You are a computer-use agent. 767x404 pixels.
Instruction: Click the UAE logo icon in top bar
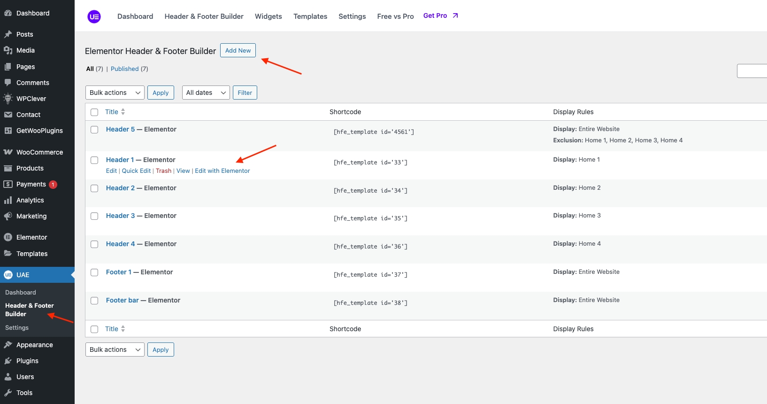(x=94, y=16)
